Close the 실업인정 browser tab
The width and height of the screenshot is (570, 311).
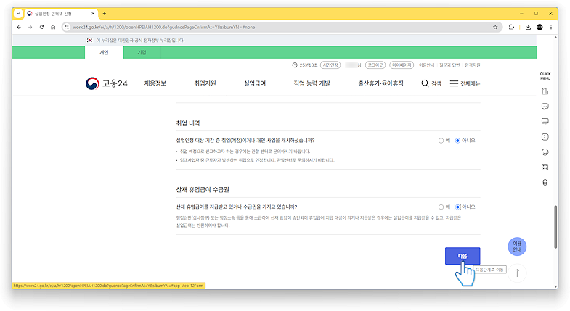[x=93, y=14]
